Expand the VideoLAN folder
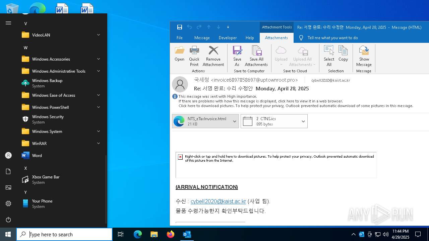Screen dimensions: 429x241 pos(62,35)
